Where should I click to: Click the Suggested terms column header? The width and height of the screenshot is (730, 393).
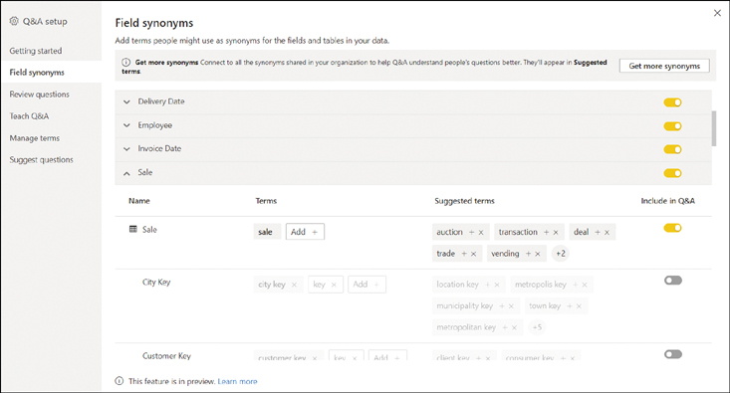(465, 201)
